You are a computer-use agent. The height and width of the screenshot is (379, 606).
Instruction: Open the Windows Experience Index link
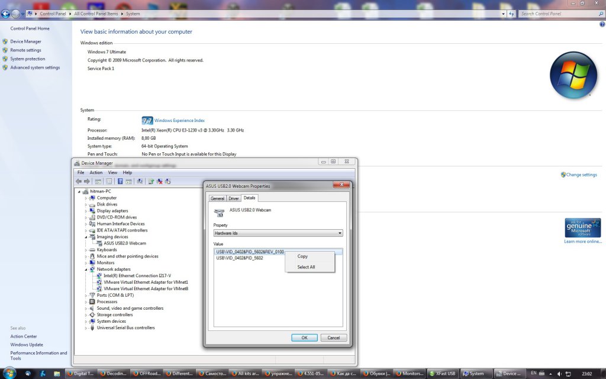(179, 121)
